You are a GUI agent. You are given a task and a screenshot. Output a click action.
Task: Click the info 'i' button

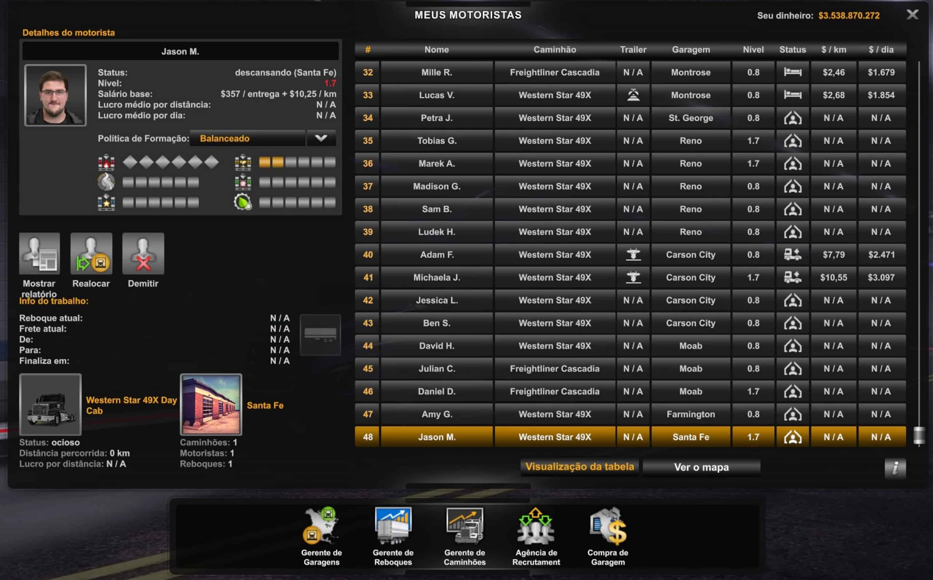[x=895, y=468]
